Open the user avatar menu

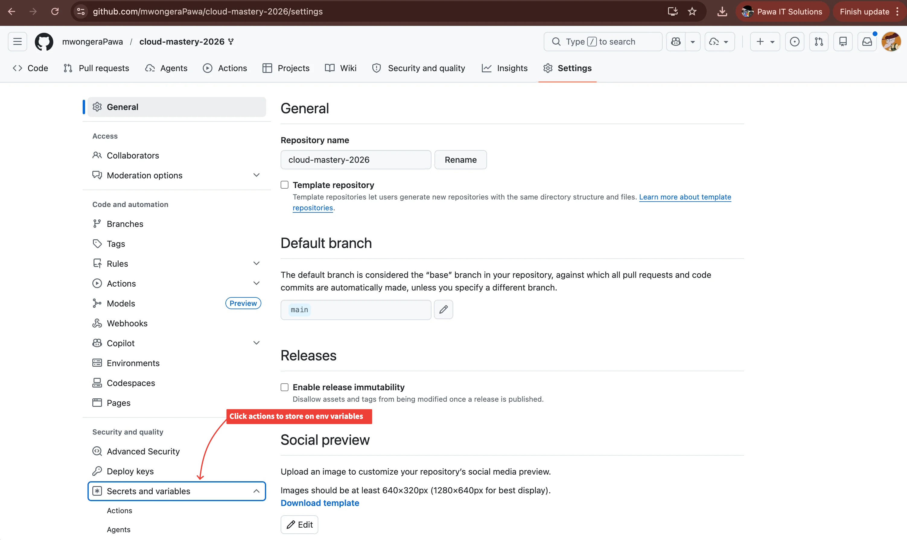click(891, 42)
